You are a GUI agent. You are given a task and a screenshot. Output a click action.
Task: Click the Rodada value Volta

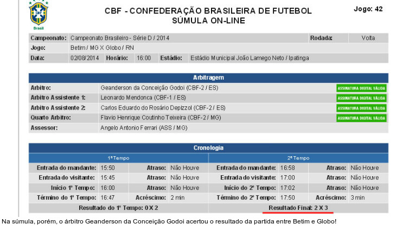click(x=368, y=38)
